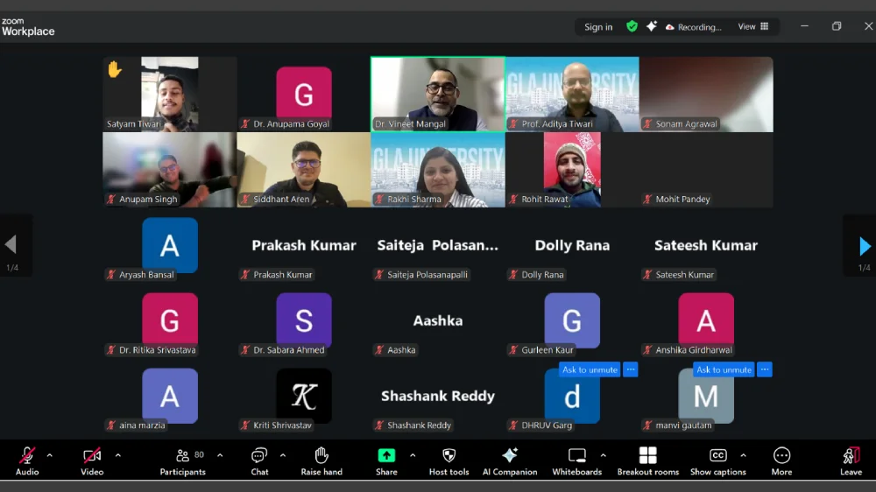Start screen Share
Screen dimensions: 876x492
(386, 460)
